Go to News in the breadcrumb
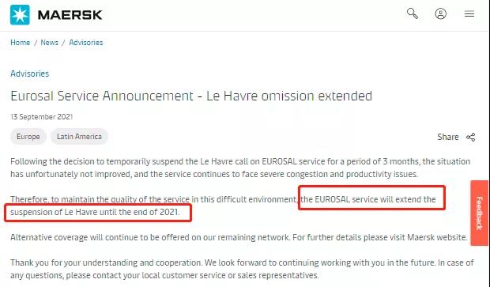This screenshot has height=287, width=490. point(49,43)
